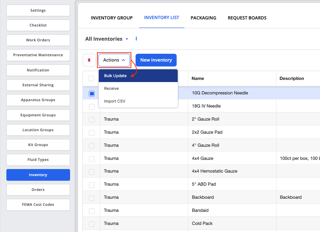Click the 4x4 Gauze name cell
This screenshot has height=232, width=320.
232,158
